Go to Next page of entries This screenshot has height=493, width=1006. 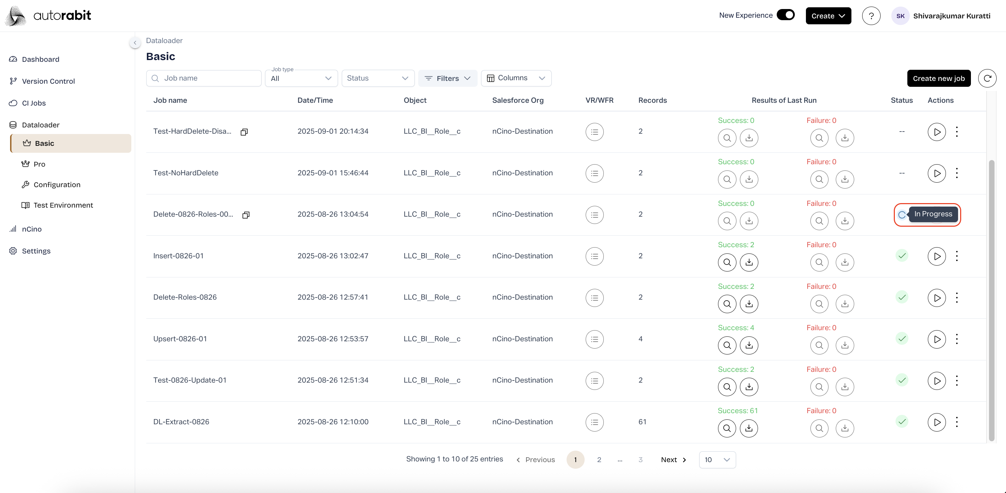pyautogui.click(x=673, y=459)
